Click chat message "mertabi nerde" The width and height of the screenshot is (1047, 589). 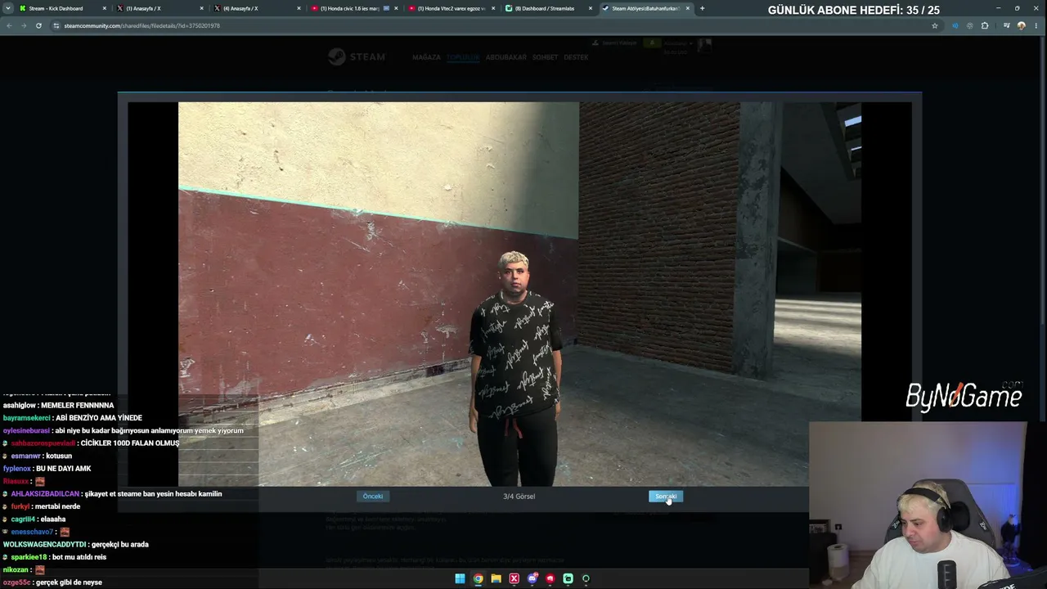57,506
